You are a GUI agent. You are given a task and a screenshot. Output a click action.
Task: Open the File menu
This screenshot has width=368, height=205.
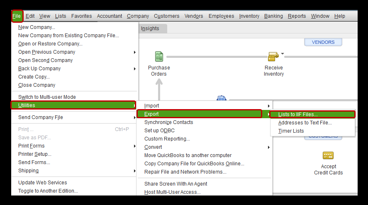point(17,16)
